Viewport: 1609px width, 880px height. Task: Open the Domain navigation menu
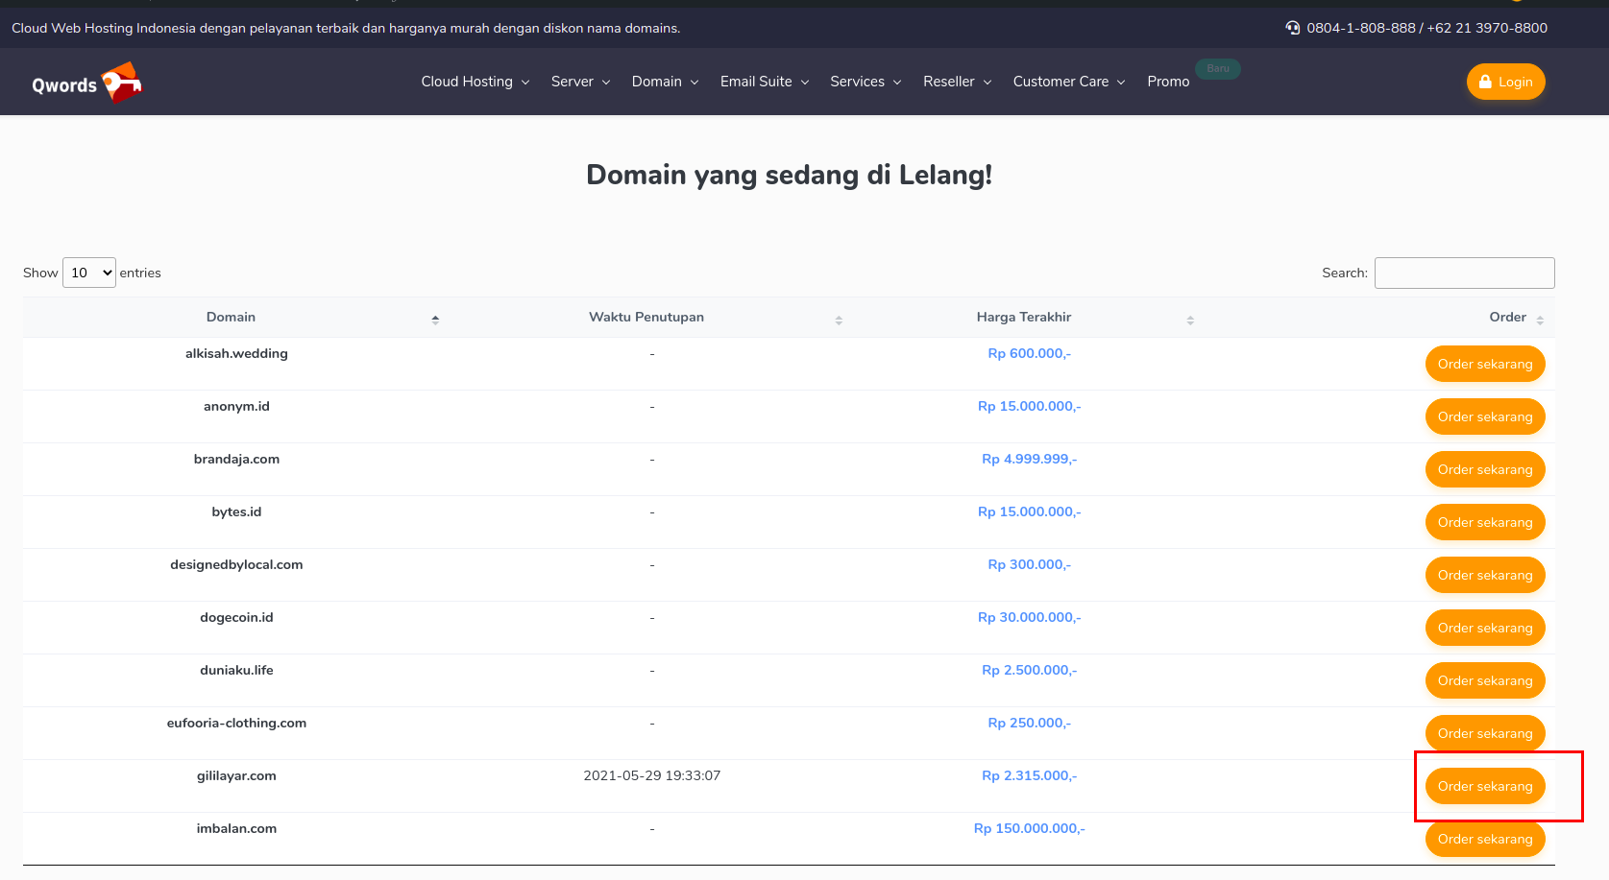[665, 82]
